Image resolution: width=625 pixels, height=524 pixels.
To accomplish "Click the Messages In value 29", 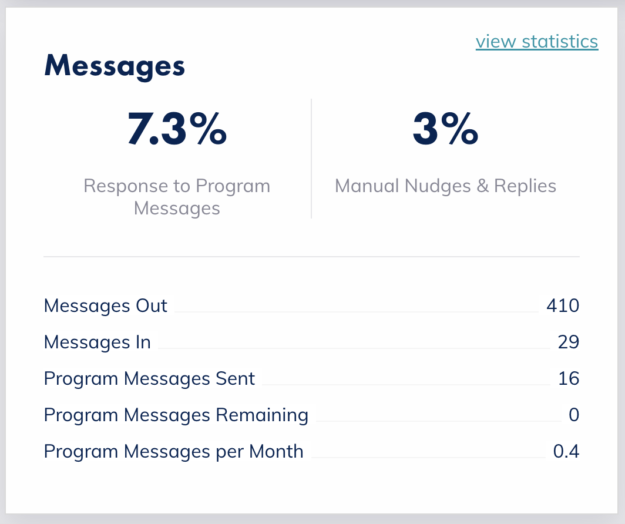I will tap(569, 342).
